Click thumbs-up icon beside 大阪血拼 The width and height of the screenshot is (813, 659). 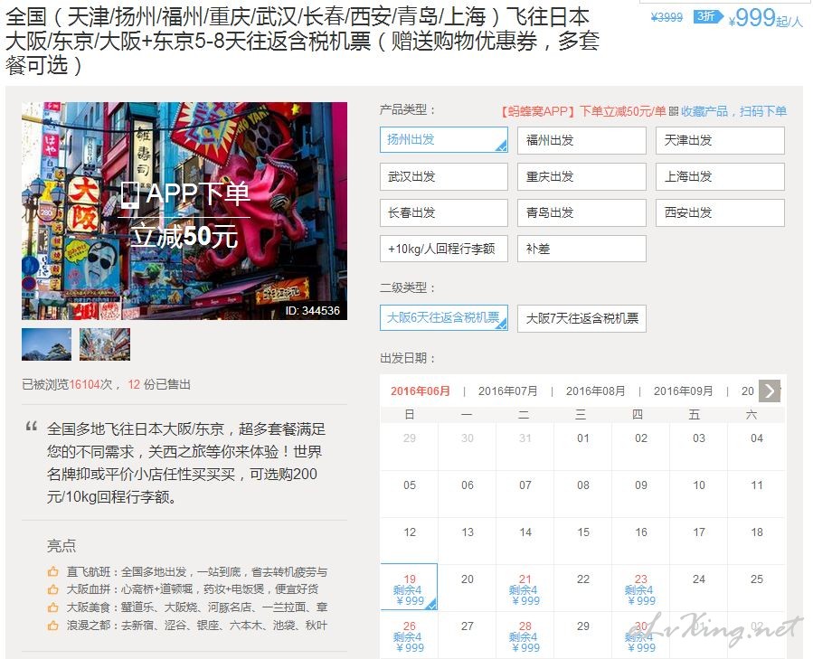[x=52, y=589]
